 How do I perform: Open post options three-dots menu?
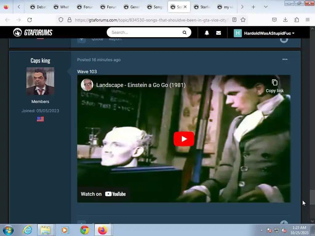point(285,59)
